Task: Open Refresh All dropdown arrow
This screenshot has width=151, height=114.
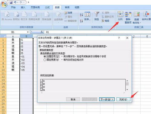Action: [x=58, y=22]
